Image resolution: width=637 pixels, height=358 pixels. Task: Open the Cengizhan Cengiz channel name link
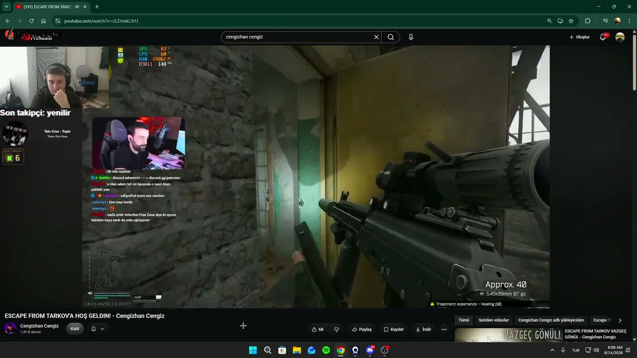(39, 326)
